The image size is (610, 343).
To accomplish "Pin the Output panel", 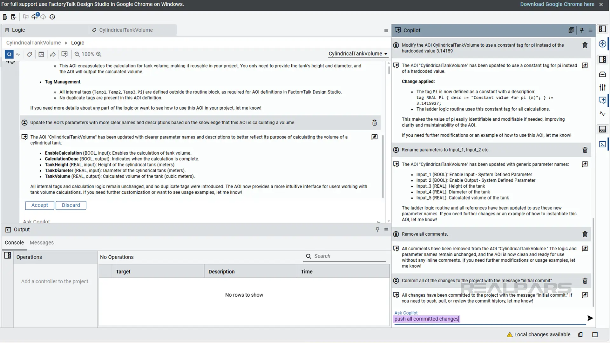I will (377, 230).
